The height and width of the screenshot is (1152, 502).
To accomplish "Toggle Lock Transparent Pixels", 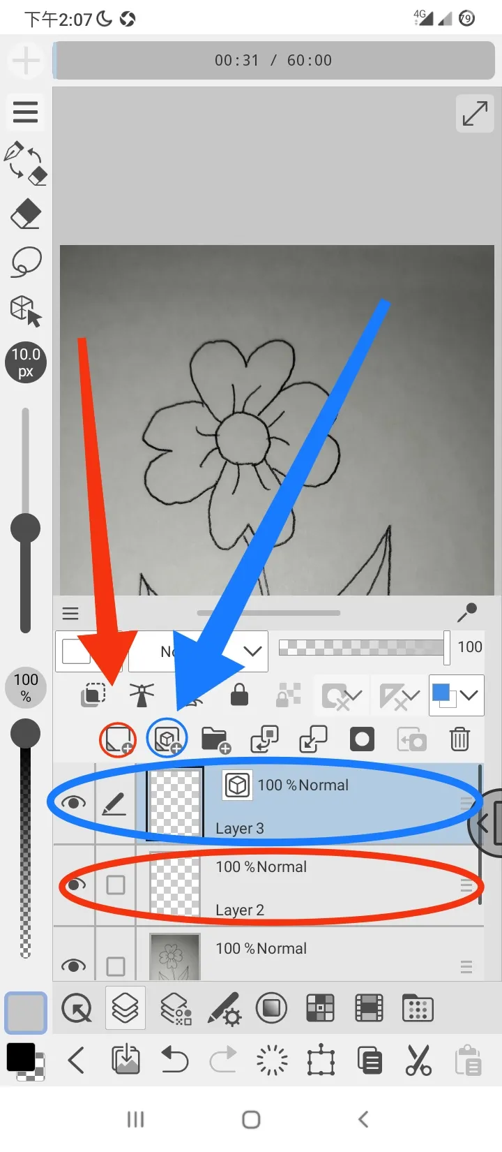I will pyautogui.click(x=289, y=695).
